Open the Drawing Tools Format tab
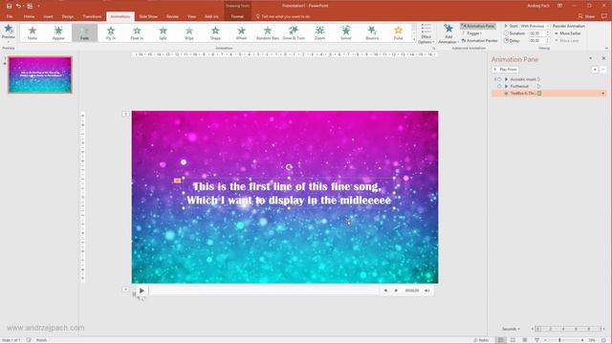The width and height of the screenshot is (612, 344). click(x=237, y=16)
